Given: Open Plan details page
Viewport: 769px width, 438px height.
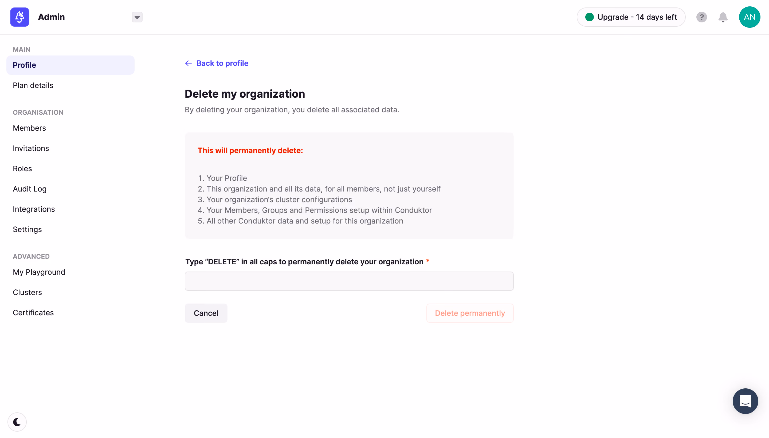Looking at the screenshot, I should pyautogui.click(x=33, y=85).
